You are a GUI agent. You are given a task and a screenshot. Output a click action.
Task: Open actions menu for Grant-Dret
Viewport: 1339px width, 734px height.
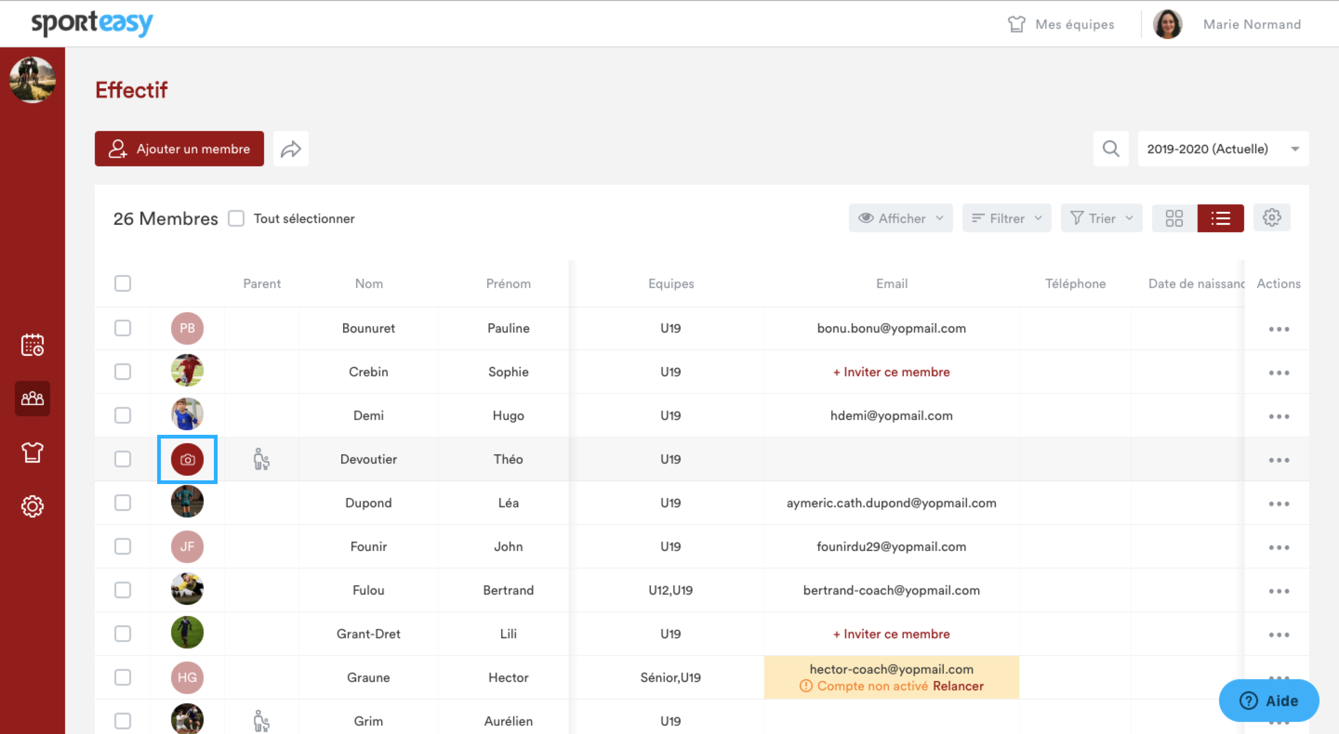tap(1279, 634)
